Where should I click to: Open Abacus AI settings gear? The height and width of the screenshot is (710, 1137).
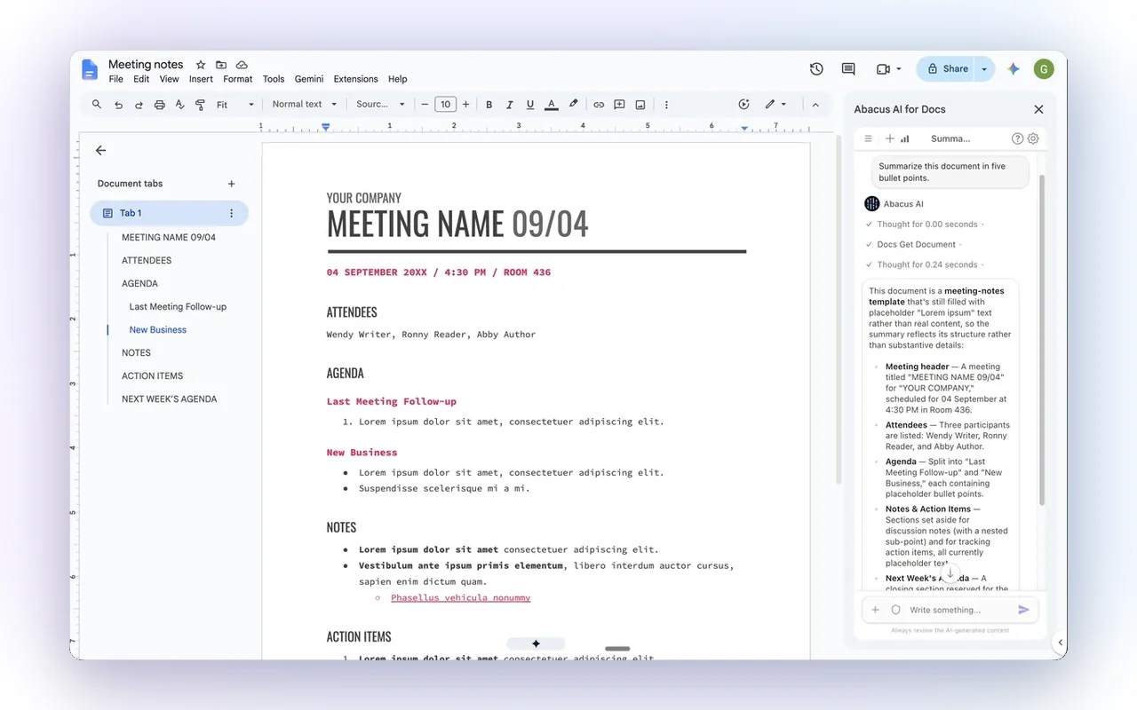click(x=1033, y=138)
